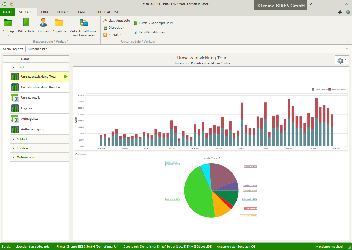Click the Lagerwert chart icon
The image size is (352, 250).
(x=15, y=108)
